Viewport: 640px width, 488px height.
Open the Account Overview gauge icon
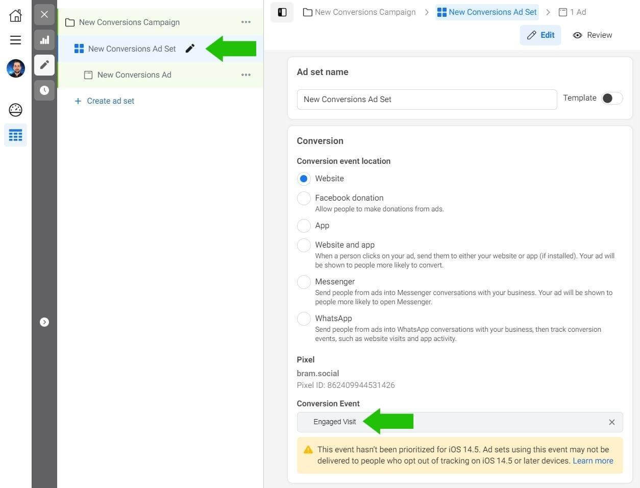(x=16, y=109)
